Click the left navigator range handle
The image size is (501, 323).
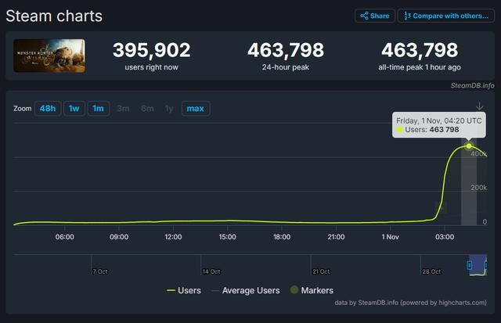click(x=470, y=265)
